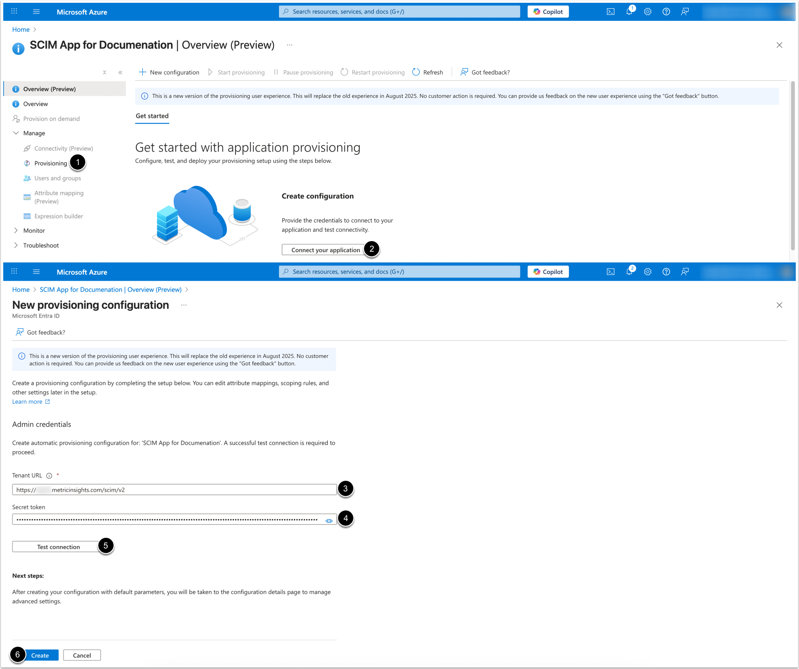Launch Copilot from the lower header
Viewport: 799px width, 669px height.
point(548,272)
